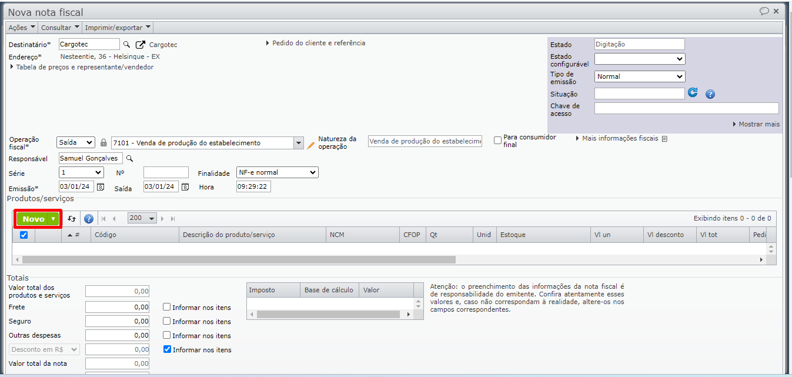This screenshot has width=792, height=377.
Task: Open the Estado configurável dropdown
Action: 640,59
